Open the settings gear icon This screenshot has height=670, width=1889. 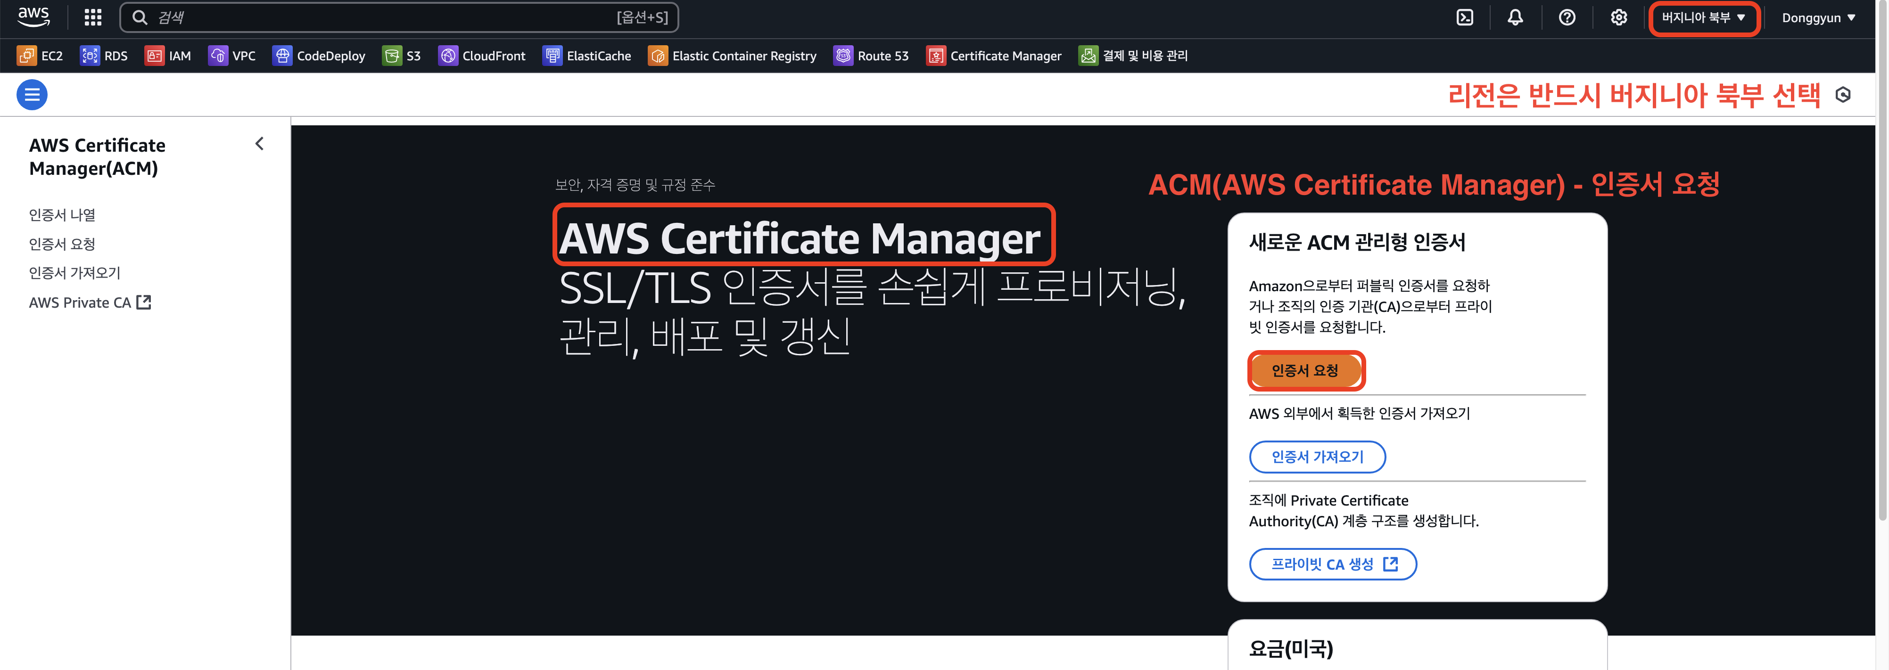point(1618,17)
